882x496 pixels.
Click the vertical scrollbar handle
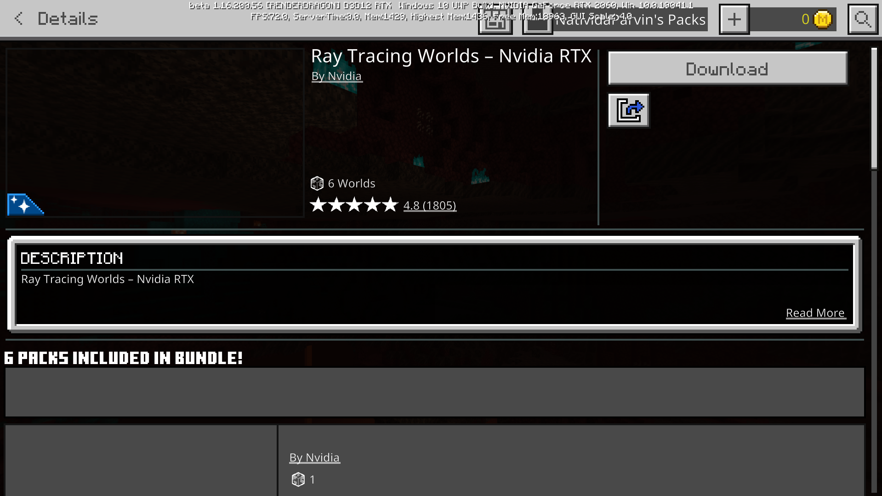874,108
